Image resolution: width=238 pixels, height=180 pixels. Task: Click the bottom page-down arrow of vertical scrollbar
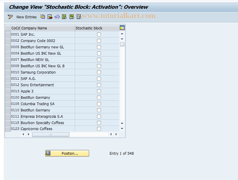pos(122,129)
